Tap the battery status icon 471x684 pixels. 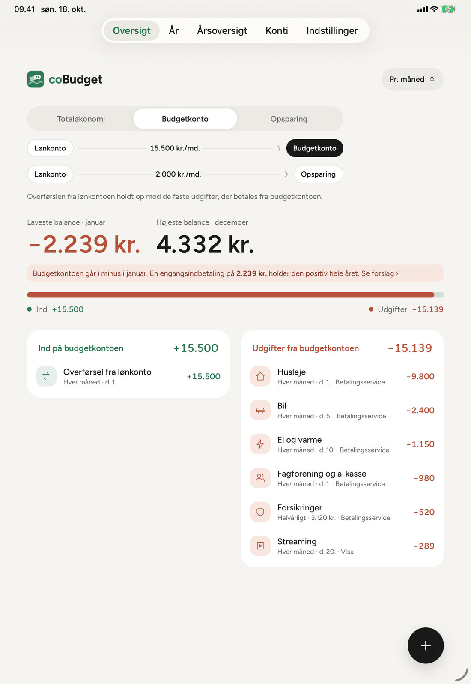[448, 9]
